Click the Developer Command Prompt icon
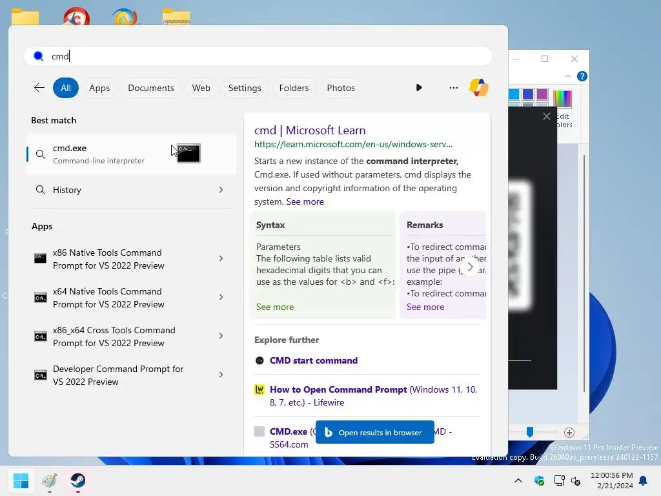Screen dimensions: 661x496 tap(40, 375)
